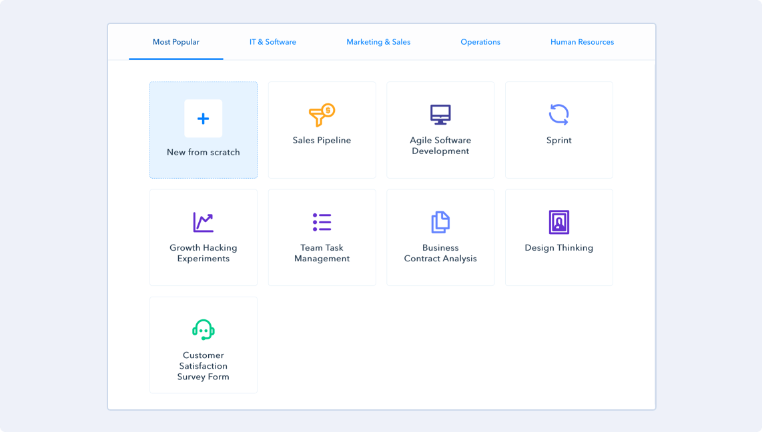Viewport: 762px width, 432px height.
Task: Click the "Team Task Management" title text
Action: (322, 253)
